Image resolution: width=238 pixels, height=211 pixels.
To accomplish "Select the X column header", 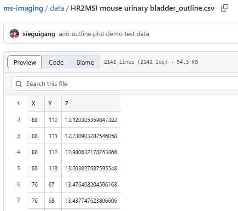I will pyautogui.click(x=36, y=103).
